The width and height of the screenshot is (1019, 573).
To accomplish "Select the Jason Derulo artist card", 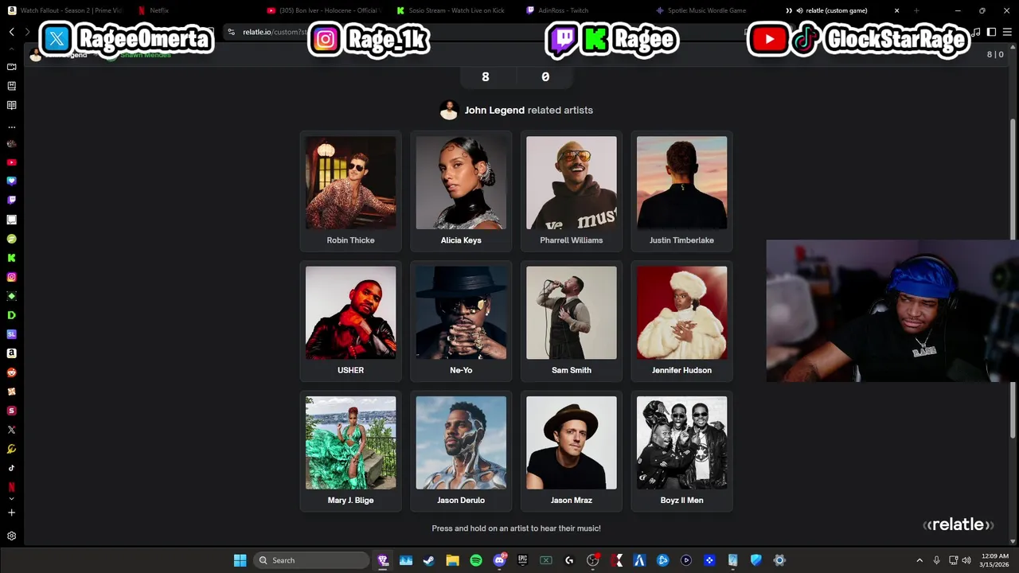I will (x=461, y=451).
